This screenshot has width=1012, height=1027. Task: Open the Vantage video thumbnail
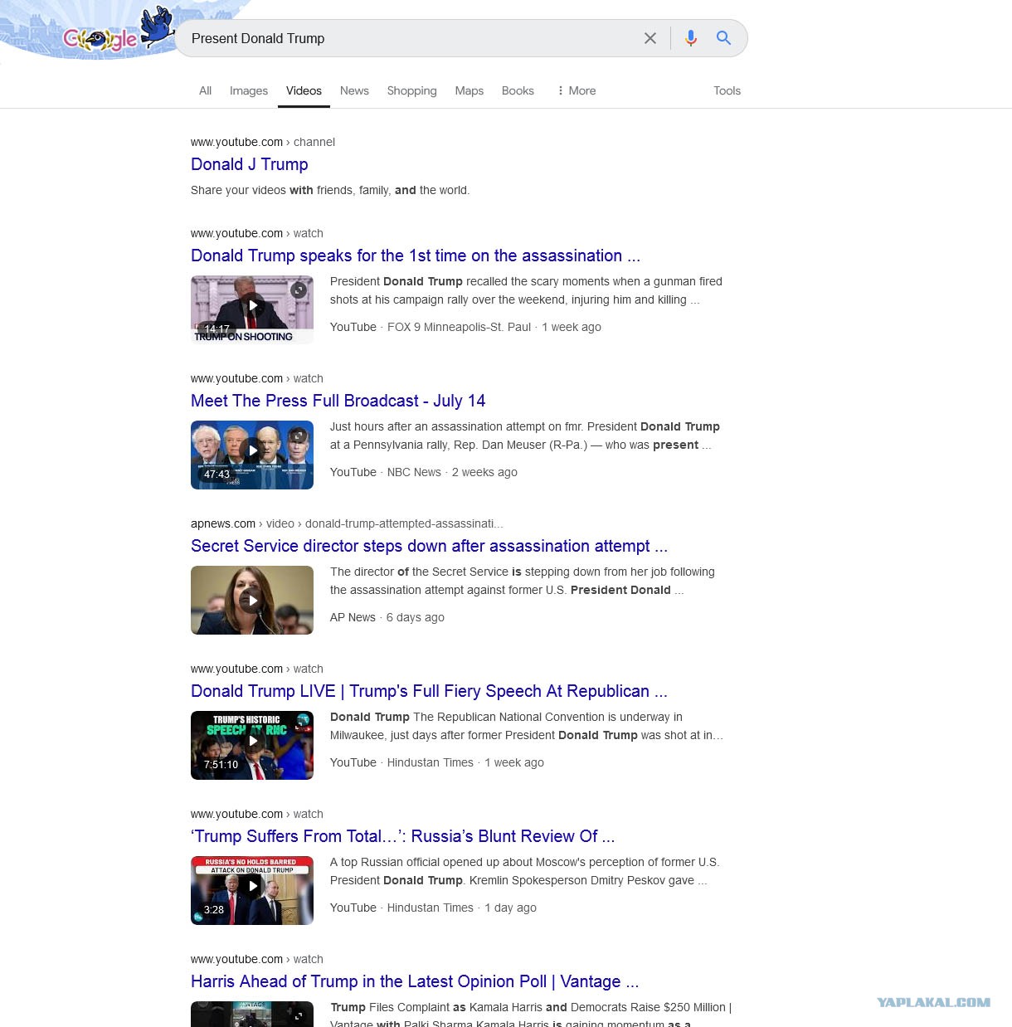click(x=252, y=1014)
